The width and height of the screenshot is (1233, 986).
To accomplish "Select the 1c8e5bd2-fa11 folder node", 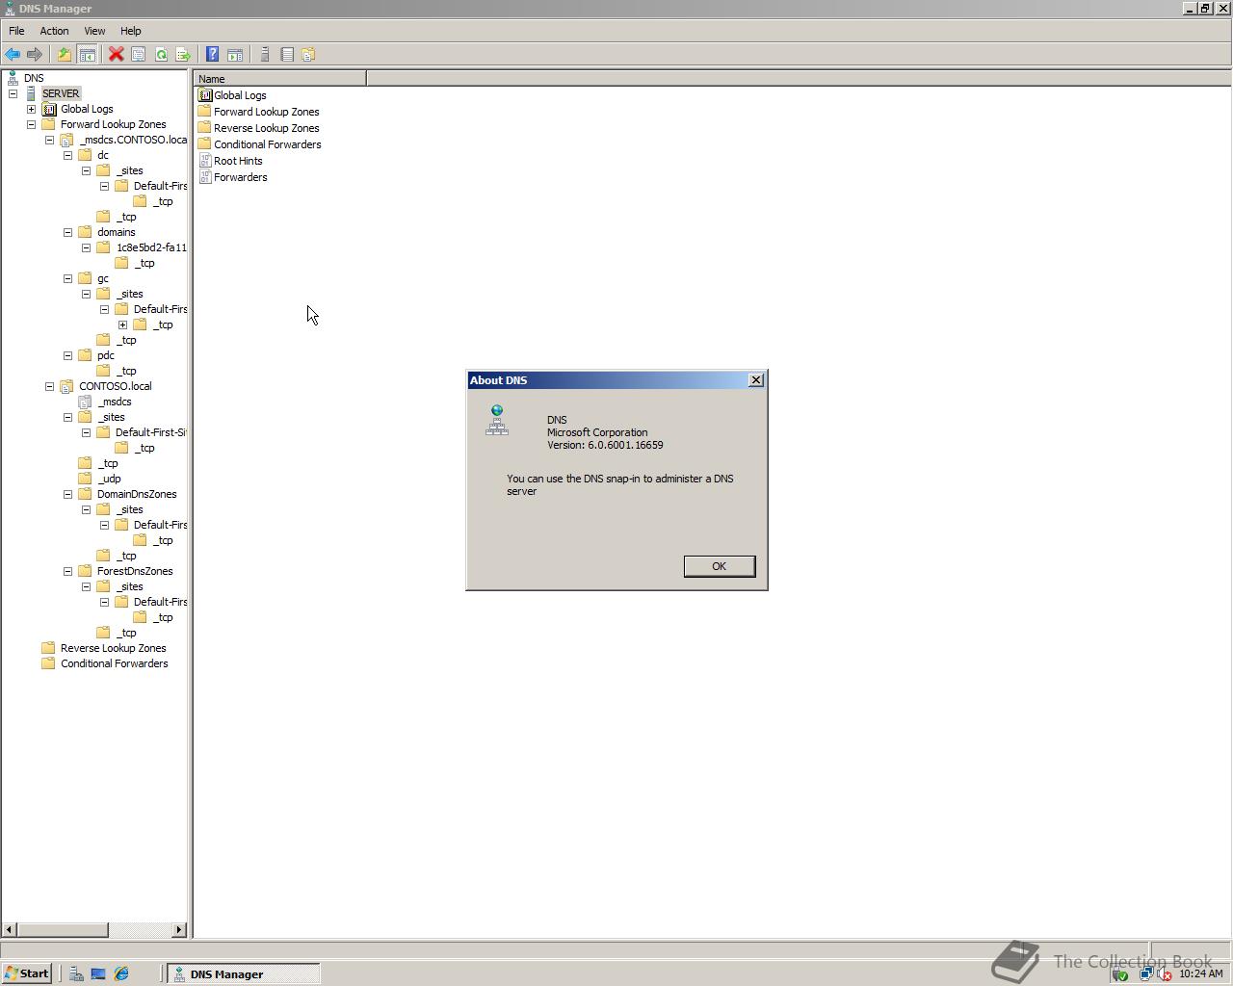I will [x=151, y=247].
